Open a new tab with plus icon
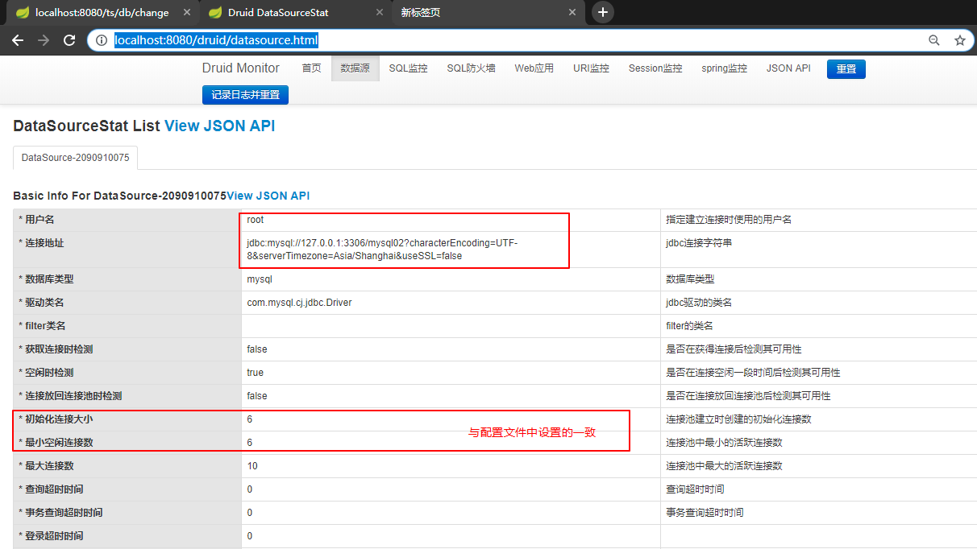The width and height of the screenshot is (977, 549). pos(602,12)
